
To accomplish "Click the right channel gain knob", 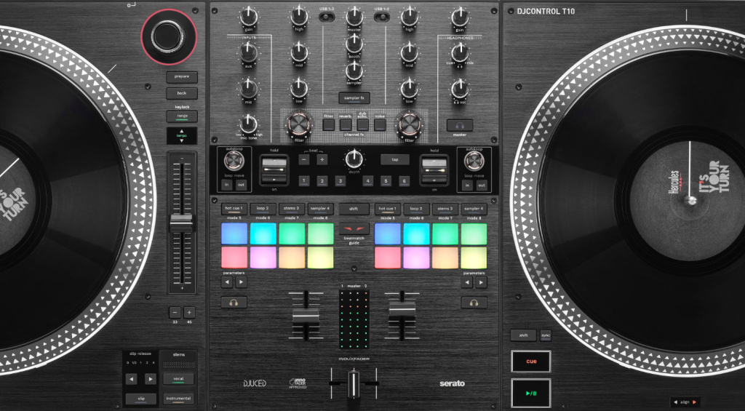I will point(460,17).
